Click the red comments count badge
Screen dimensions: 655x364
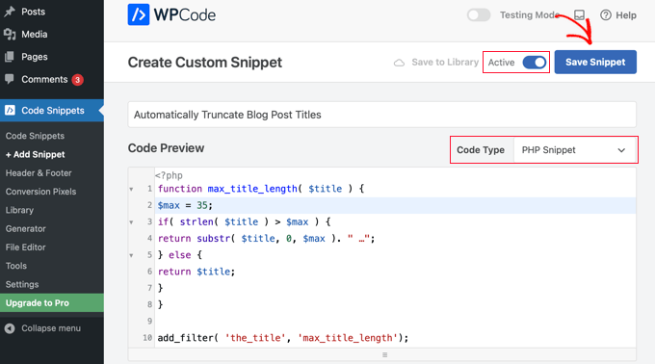point(77,80)
